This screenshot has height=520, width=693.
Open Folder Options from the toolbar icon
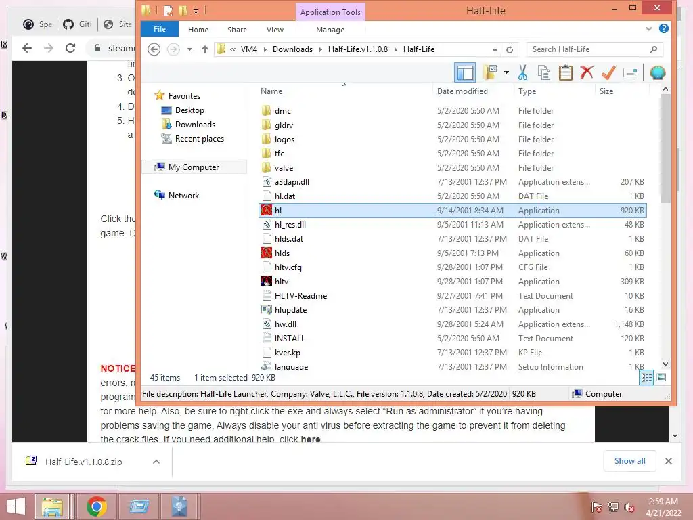coord(491,72)
